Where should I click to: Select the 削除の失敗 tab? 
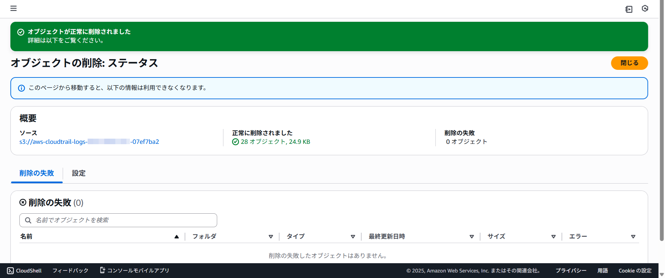pyautogui.click(x=37, y=173)
